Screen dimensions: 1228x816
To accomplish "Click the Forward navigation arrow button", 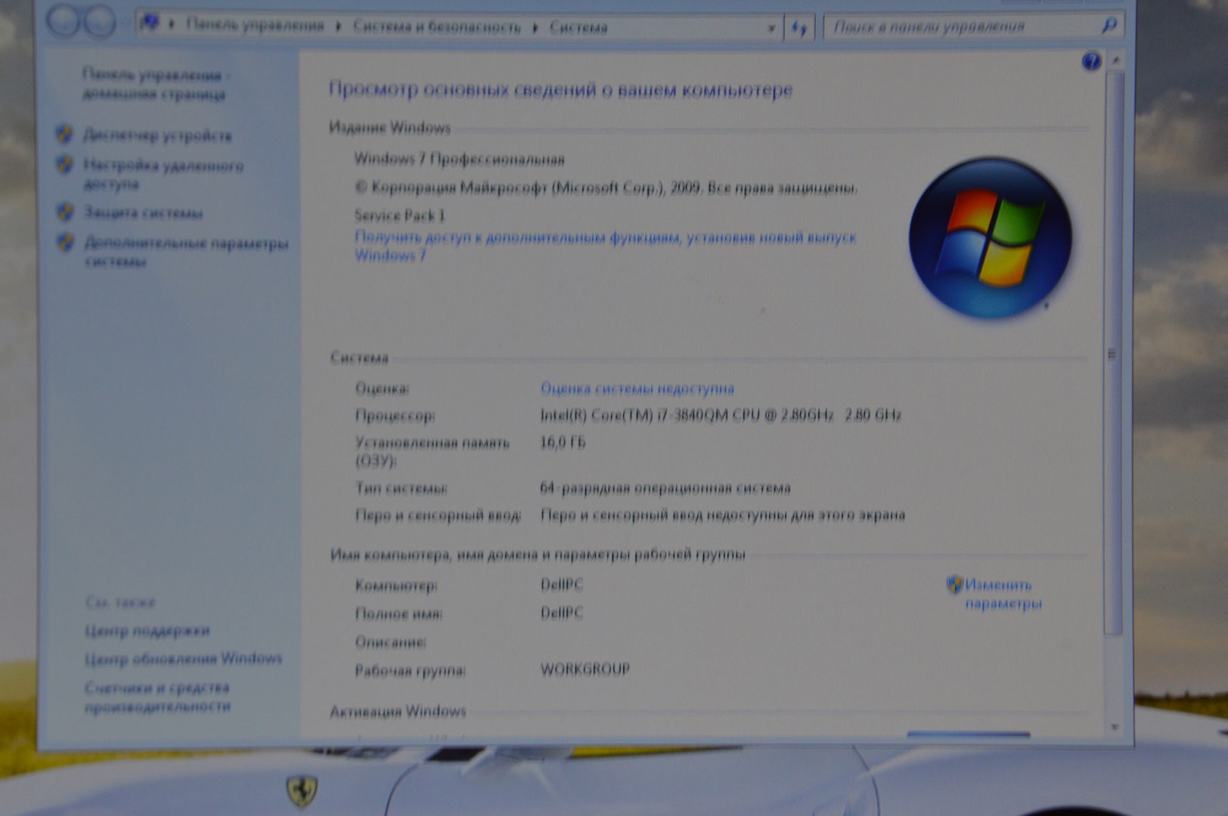I will pos(99,22).
